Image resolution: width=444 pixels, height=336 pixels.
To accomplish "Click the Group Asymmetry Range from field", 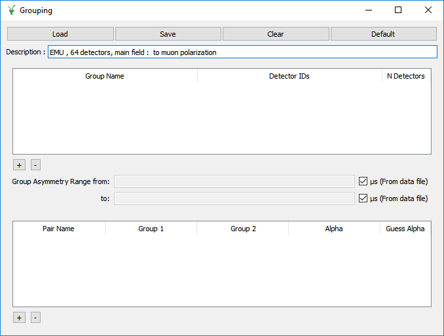I will tap(234, 181).
